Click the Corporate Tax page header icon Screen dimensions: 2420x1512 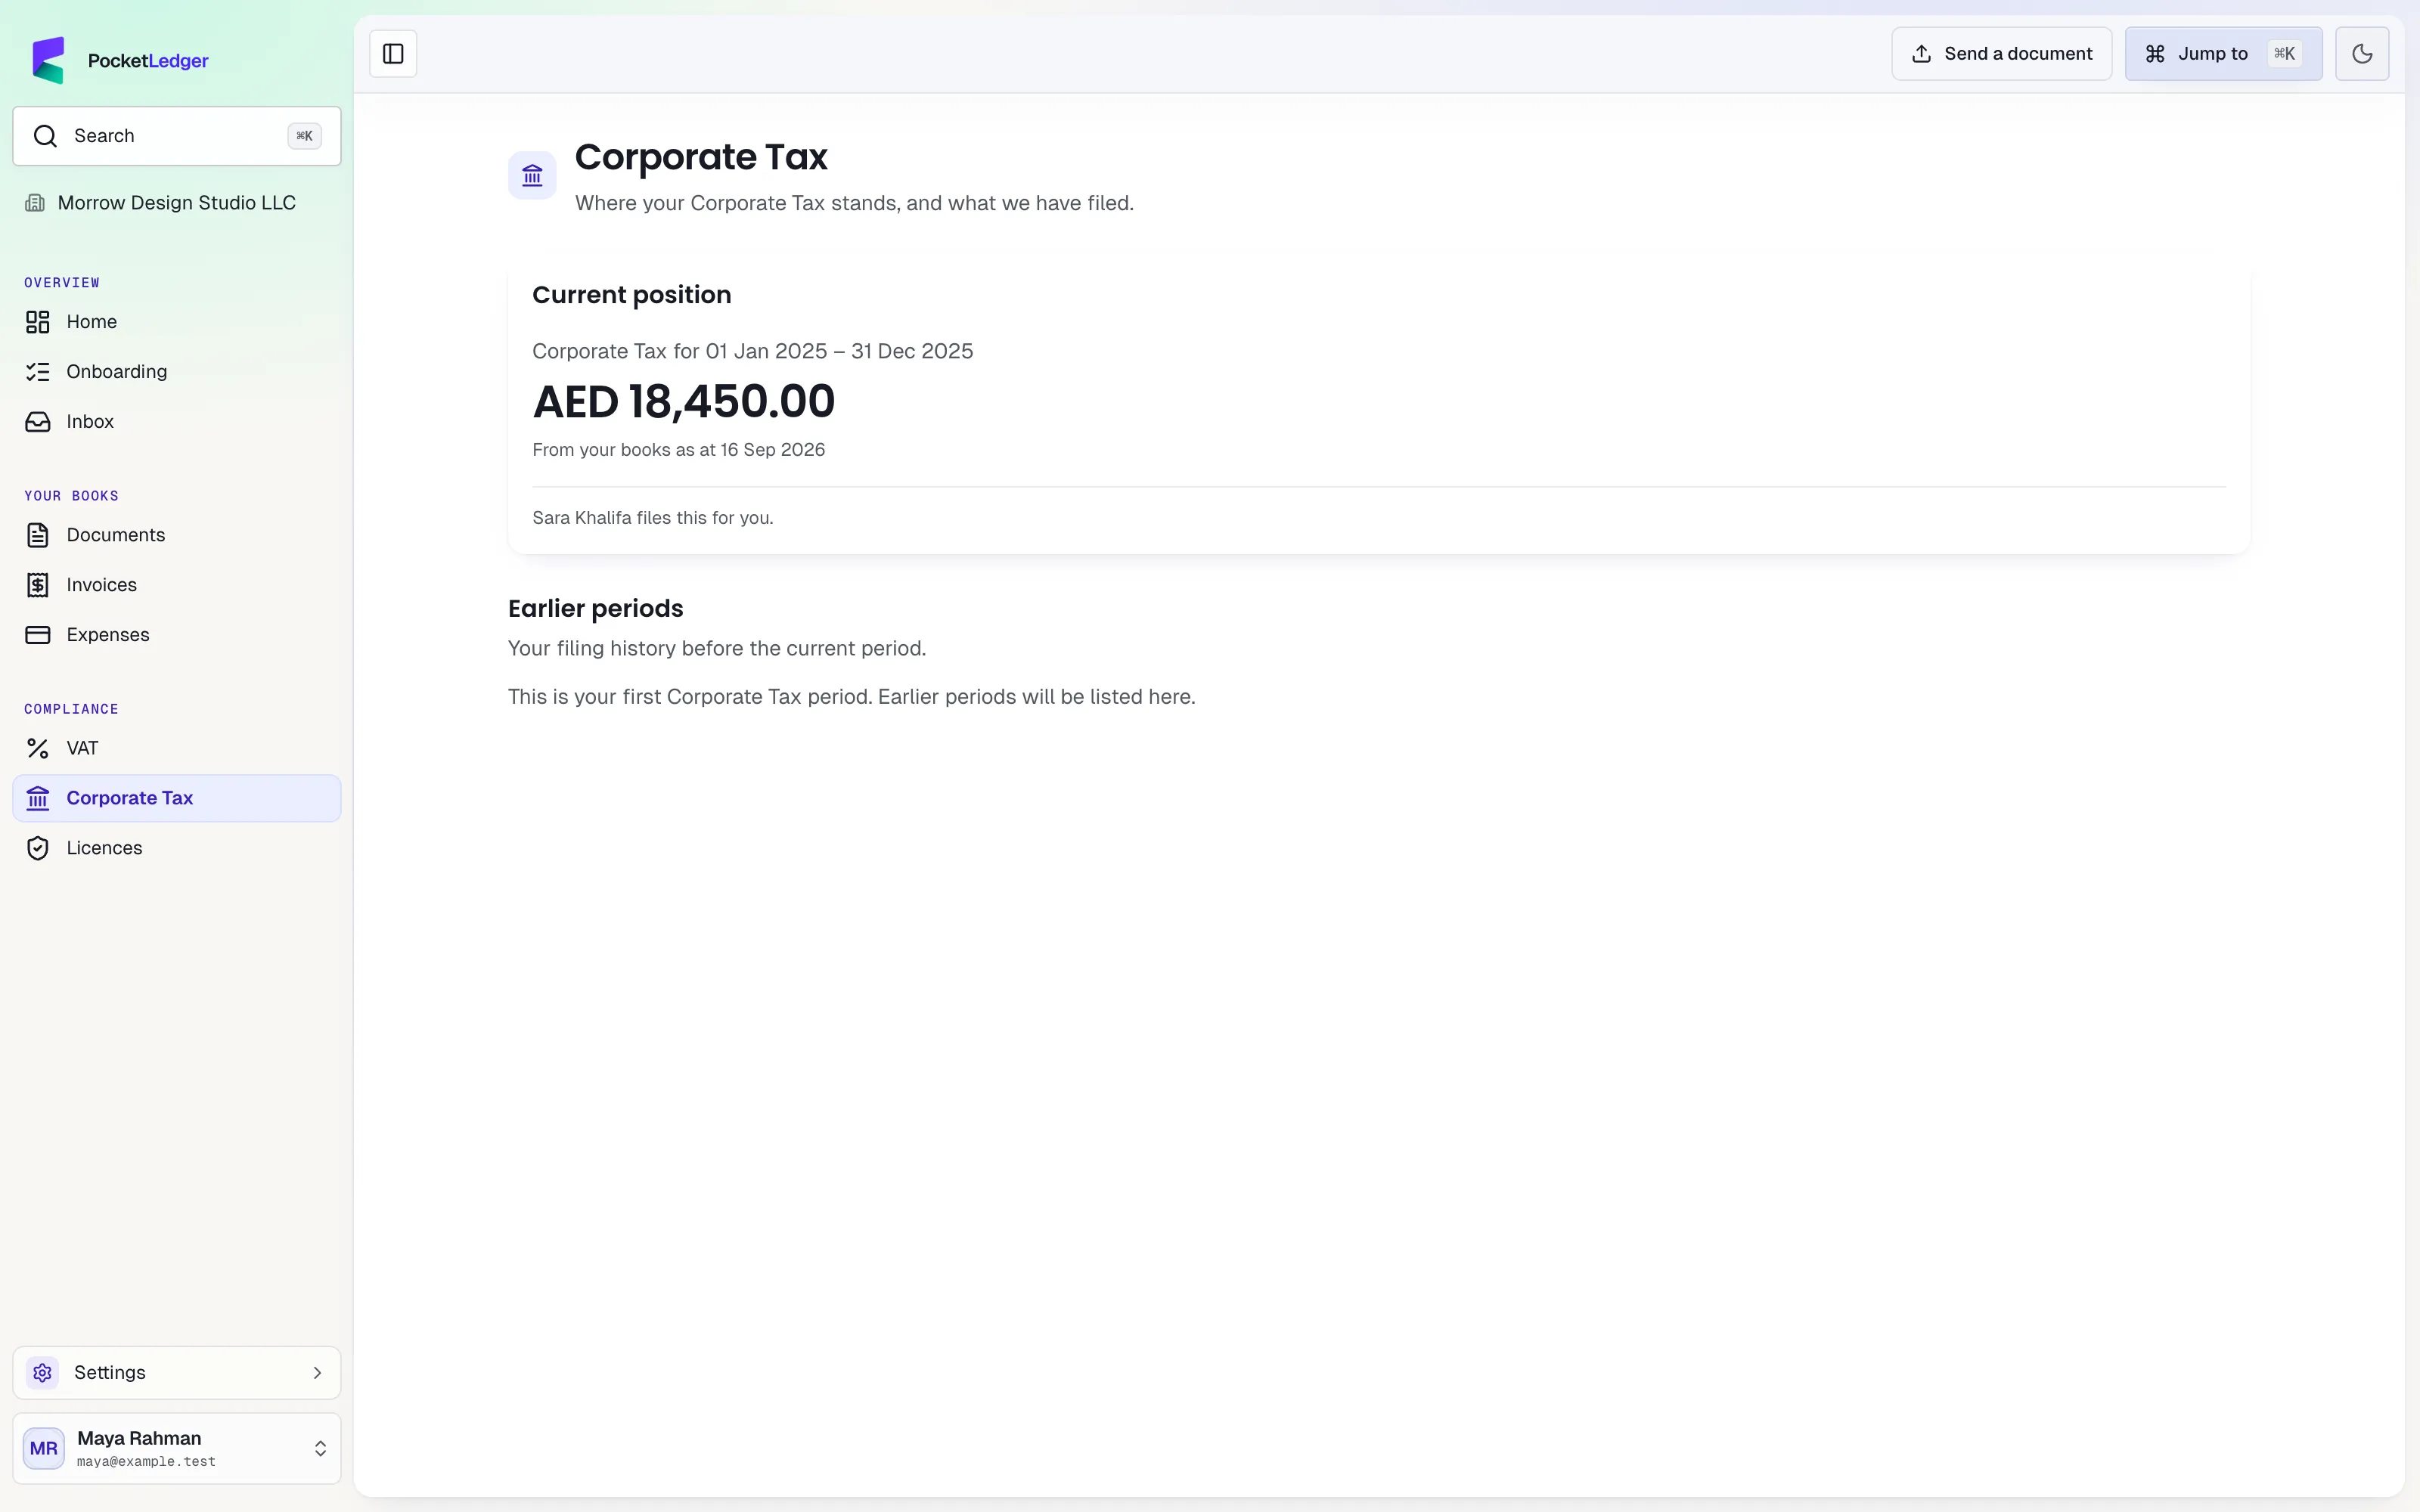tap(532, 176)
